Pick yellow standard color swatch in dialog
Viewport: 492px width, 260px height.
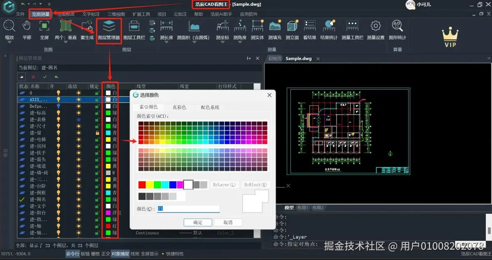click(x=150, y=185)
